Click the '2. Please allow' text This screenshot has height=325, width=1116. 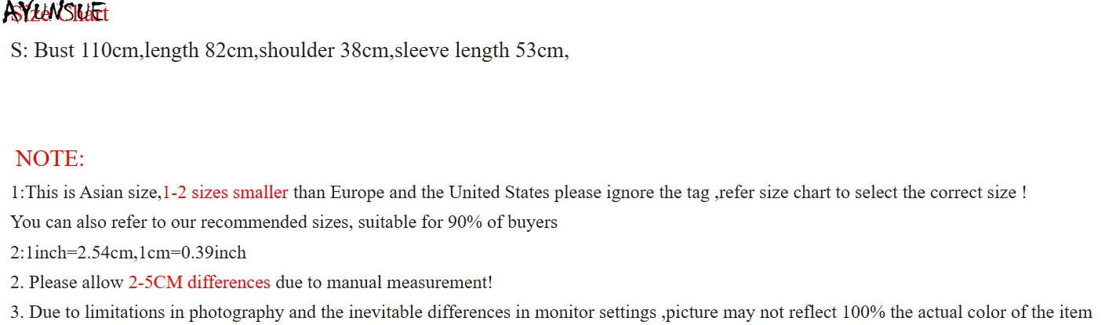pyautogui.click(x=67, y=282)
